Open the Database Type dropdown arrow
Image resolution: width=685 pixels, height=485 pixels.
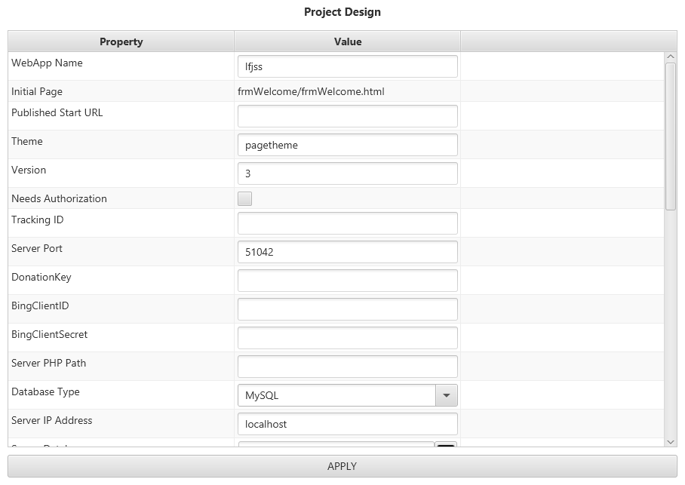tap(446, 395)
